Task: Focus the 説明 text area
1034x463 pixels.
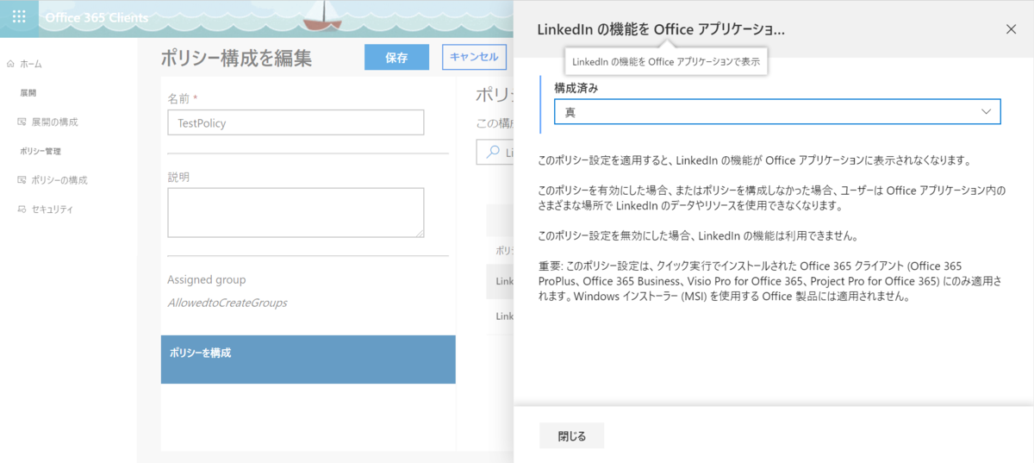Action: [x=296, y=212]
